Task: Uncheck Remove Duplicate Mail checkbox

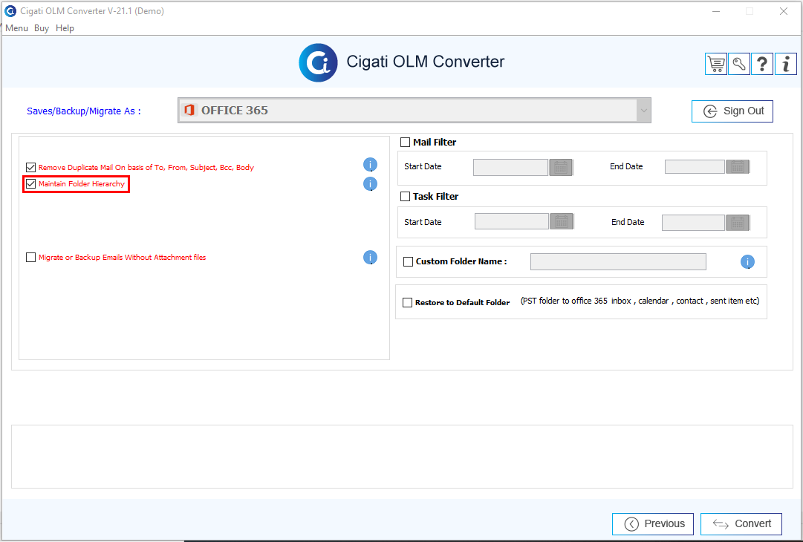Action: pyautogui.click(x=30, y=167)
